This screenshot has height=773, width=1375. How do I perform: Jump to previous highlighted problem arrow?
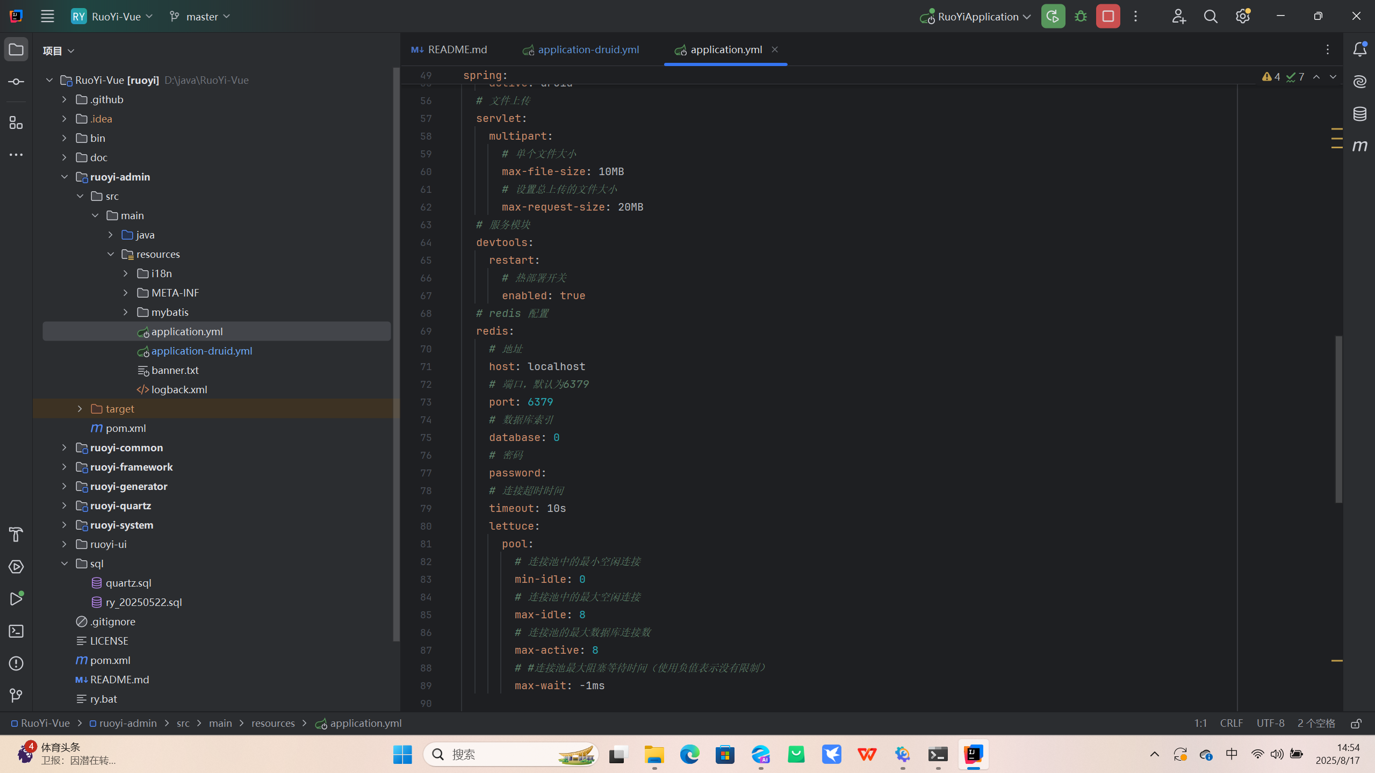pyautogui.click(x=1316, y=77)
